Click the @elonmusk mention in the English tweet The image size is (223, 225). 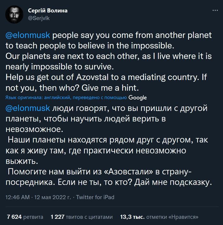coord(28,35)
